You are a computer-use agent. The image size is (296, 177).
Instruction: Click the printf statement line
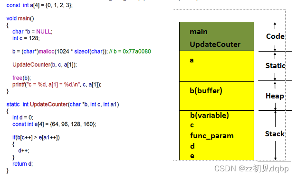click(x=57, y=85)
